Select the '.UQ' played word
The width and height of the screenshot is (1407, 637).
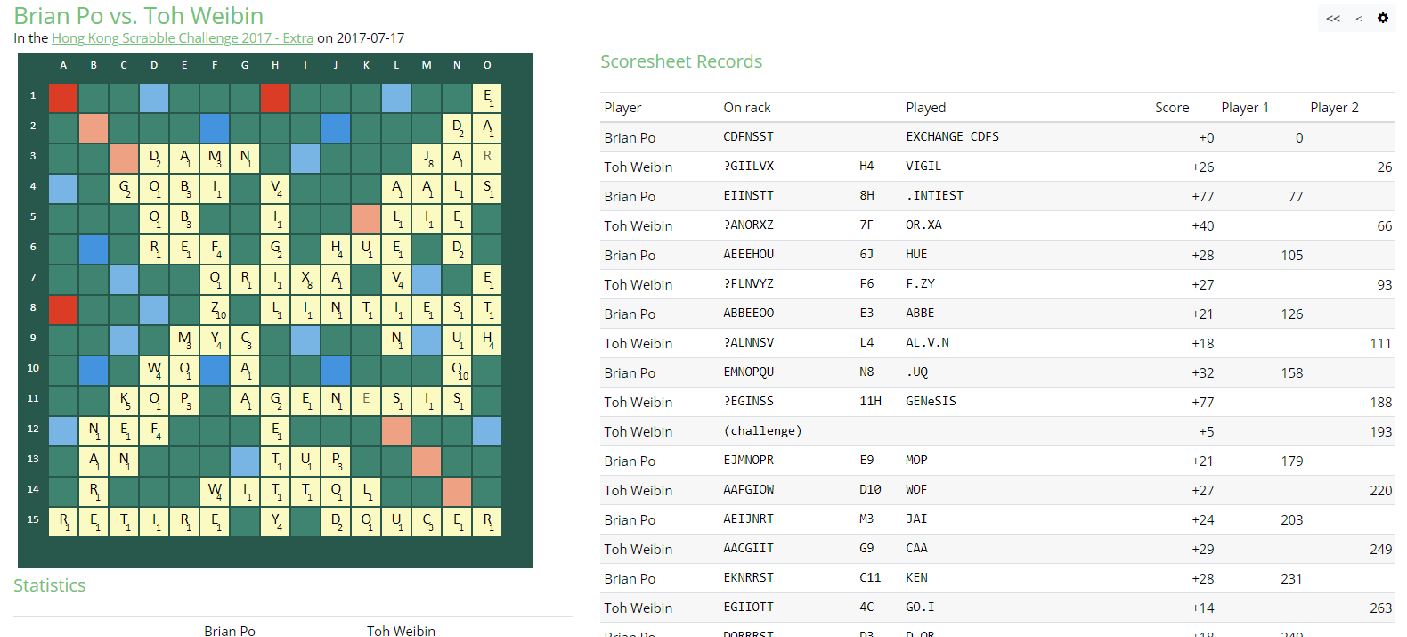click(x=916, y=372)
